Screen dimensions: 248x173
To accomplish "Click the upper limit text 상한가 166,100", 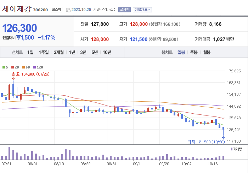I will click(164, 24).
